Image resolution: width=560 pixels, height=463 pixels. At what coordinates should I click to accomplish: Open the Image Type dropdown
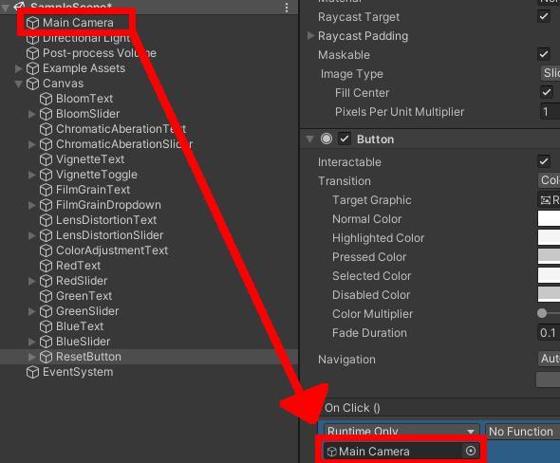pos(550,73)
